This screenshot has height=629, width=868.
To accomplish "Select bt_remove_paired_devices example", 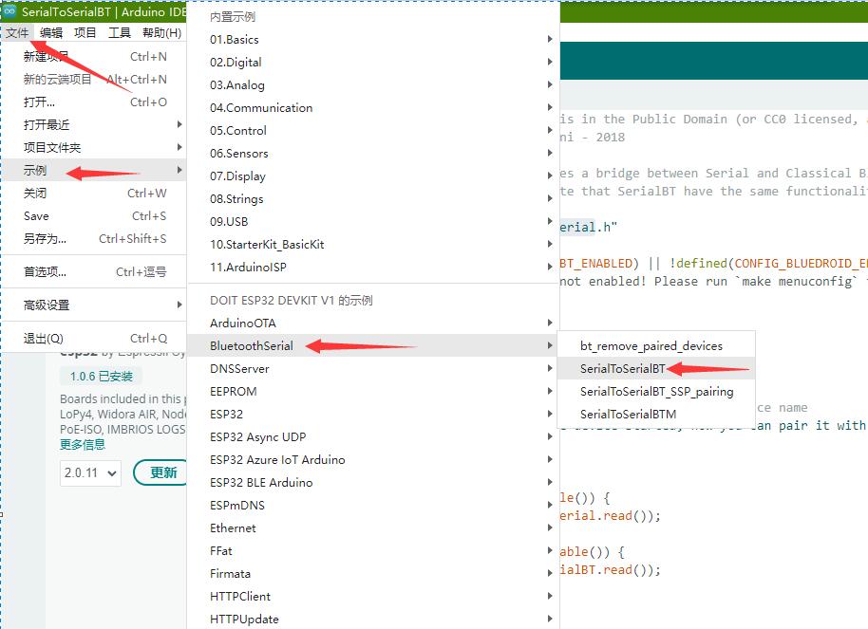I will (x=656, y=345).
